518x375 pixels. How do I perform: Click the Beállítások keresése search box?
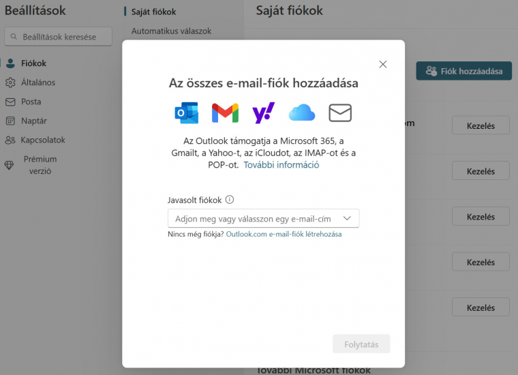coord(59,37)
